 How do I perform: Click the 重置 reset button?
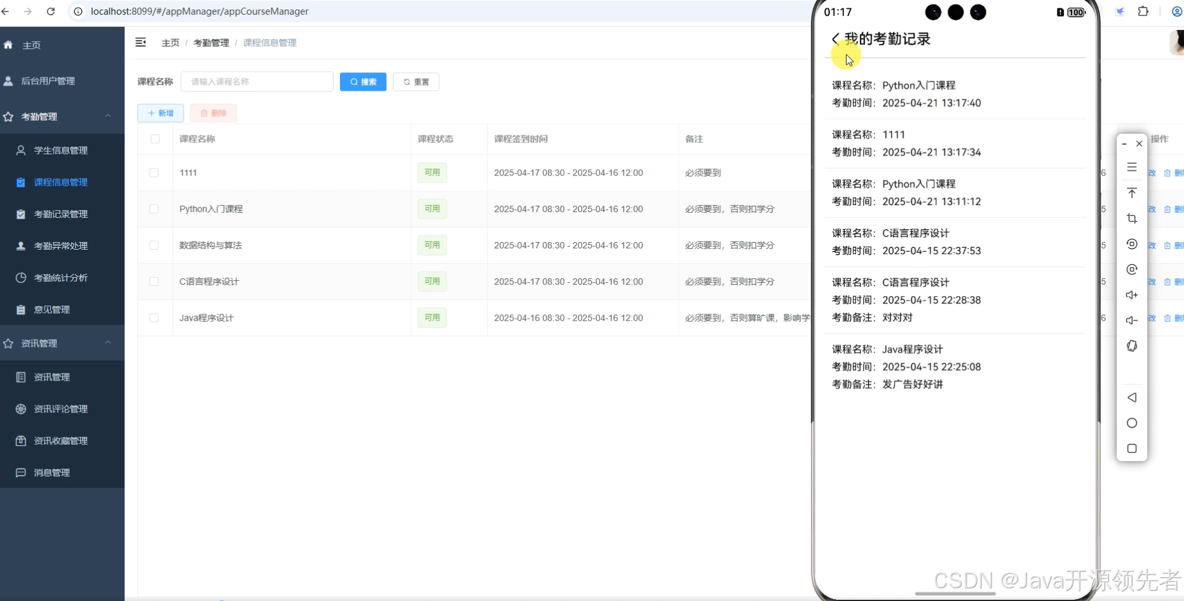416,82
